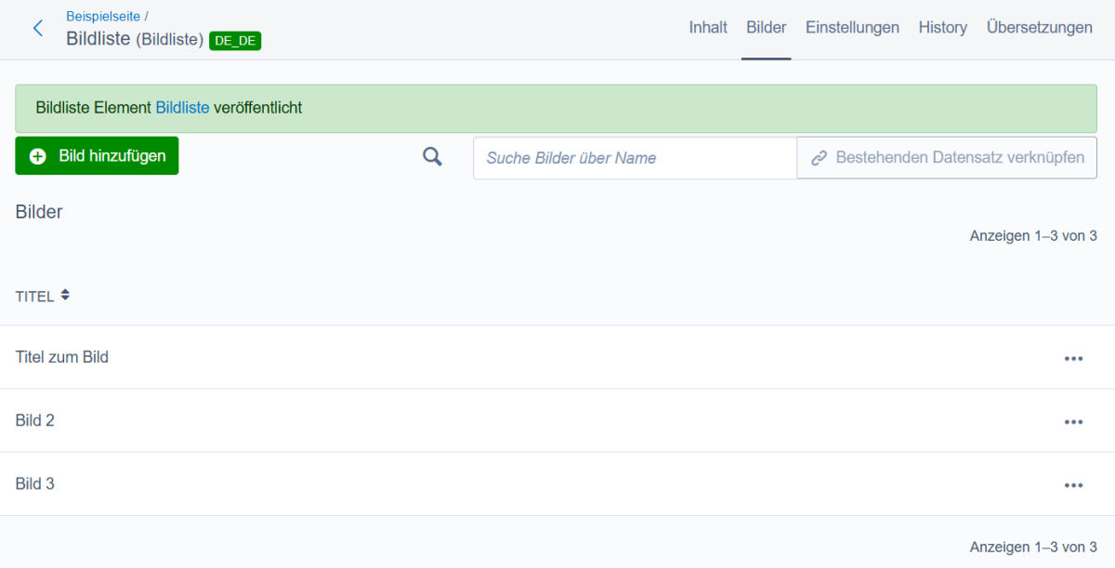
Task: Expand actions menu for Titel zum Bild
Action: [1073, 359]
